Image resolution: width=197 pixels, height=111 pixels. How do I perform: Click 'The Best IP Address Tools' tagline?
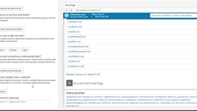(x=79, y=17)
